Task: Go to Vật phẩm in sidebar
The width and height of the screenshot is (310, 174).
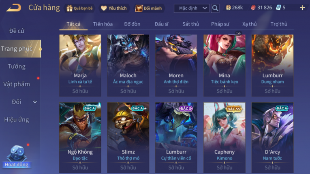Action: tap(17, 84)
